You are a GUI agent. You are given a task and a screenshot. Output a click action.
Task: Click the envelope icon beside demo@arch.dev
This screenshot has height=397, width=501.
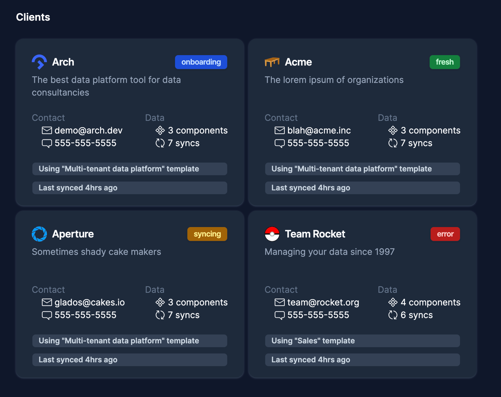point(47,130)
